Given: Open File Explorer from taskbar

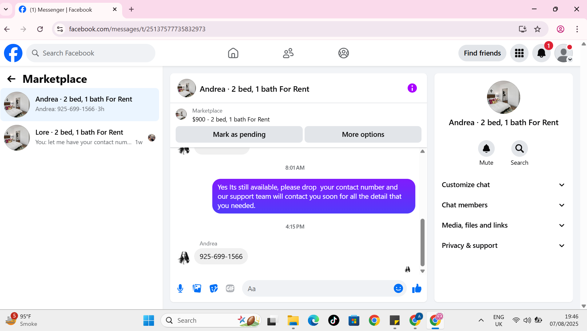Looking at the screenshot, I should click(x=293, y=321).
